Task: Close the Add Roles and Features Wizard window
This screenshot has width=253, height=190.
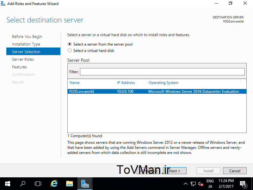Action: [245, 3]
